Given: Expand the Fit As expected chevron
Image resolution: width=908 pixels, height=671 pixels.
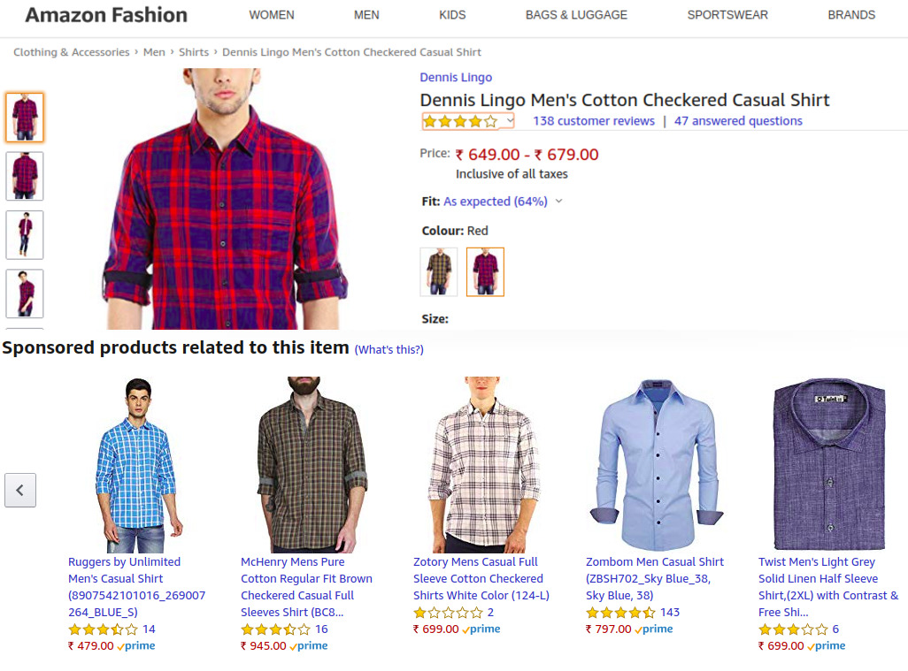Looking at the screenshot, I should coord(558,202).
